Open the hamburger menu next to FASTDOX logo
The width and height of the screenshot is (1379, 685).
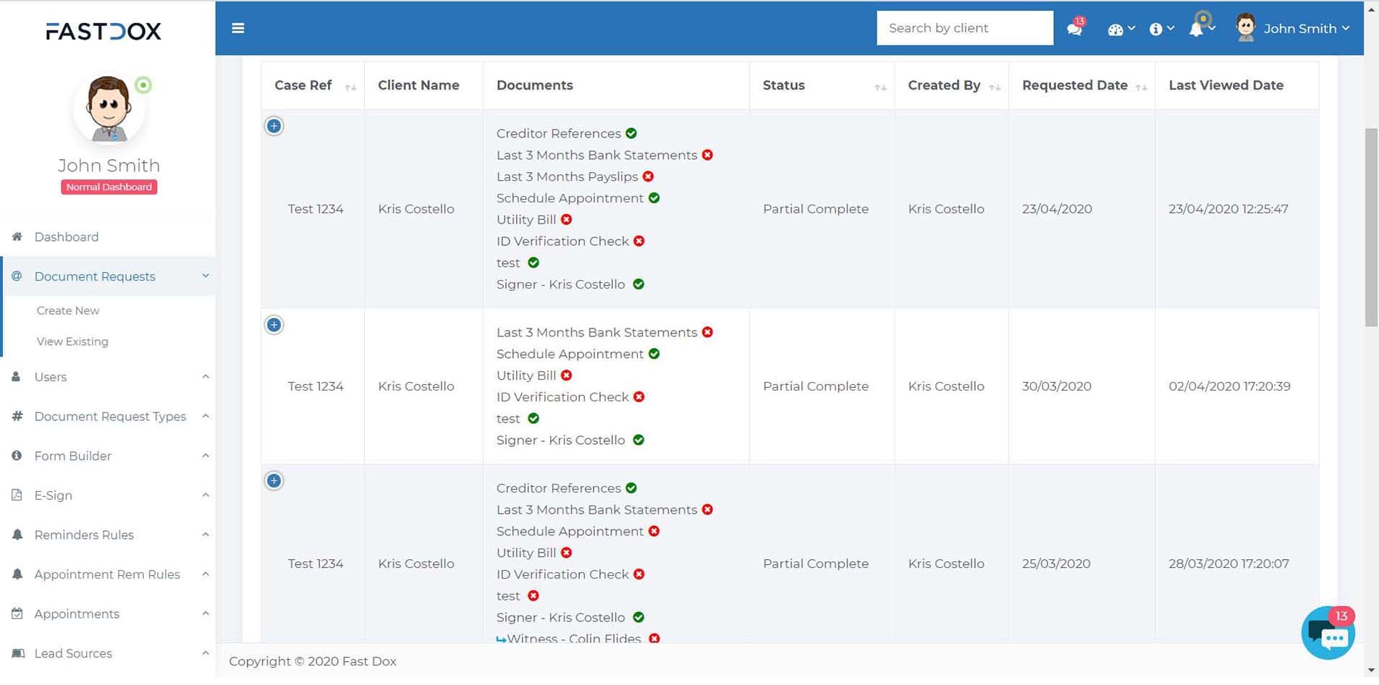click(237, 27)
